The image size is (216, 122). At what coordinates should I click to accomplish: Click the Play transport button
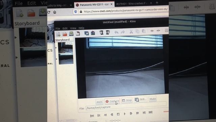pyautogui.click(x=125, y=114)
